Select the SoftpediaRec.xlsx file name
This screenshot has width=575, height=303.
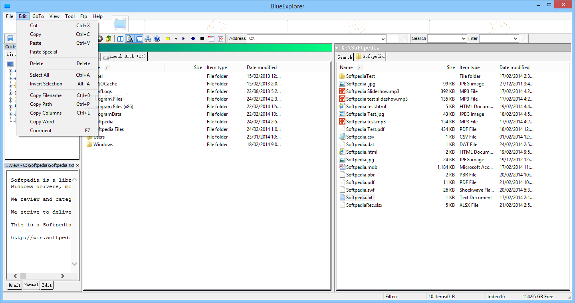point(364,205)
